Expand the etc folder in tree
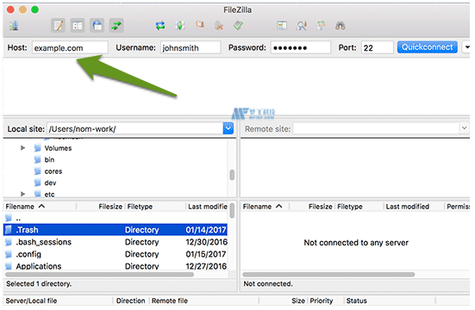This screenshot has height=310, width=475. click(22, 194)
